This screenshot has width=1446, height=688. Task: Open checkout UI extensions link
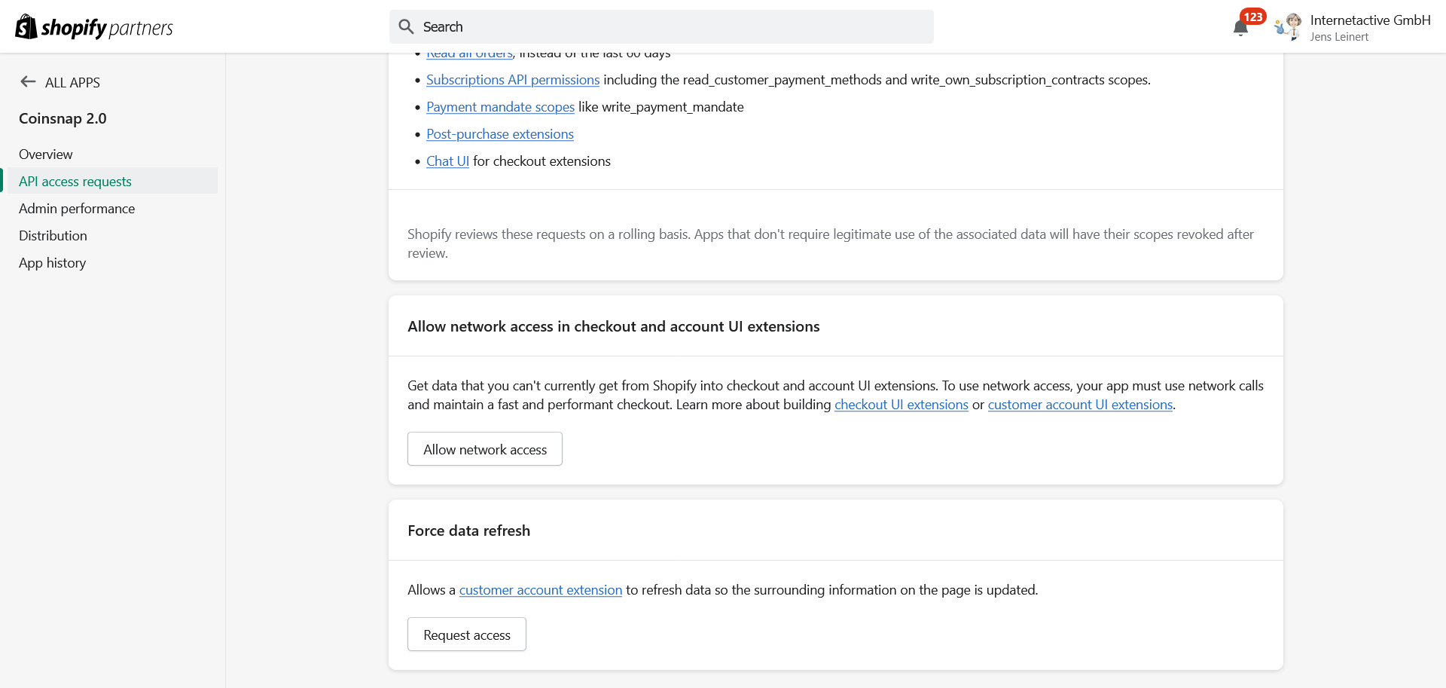tap(901, 405)
